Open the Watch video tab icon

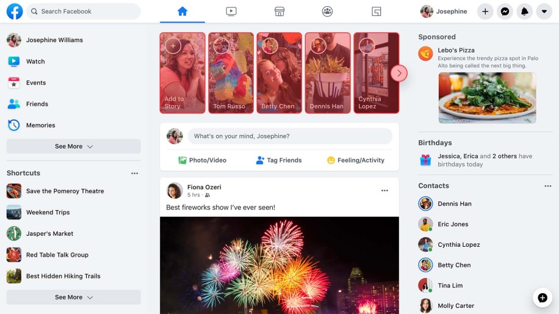point(231,11)
